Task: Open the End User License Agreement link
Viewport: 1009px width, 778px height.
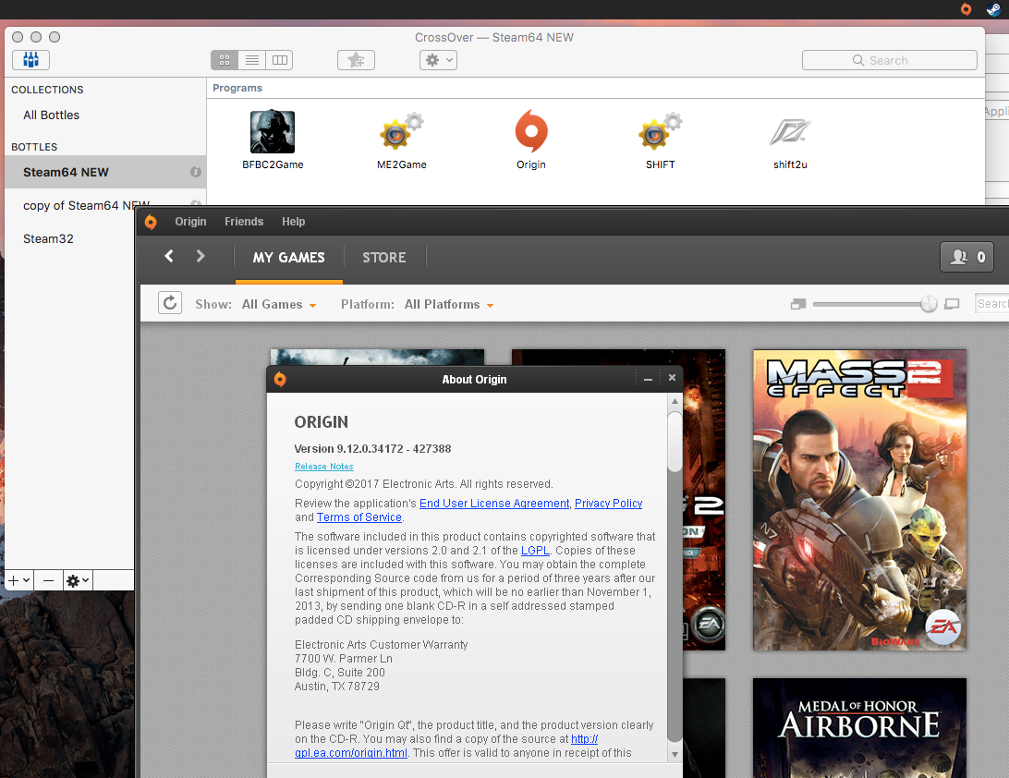Action: [x=494, y=504]
